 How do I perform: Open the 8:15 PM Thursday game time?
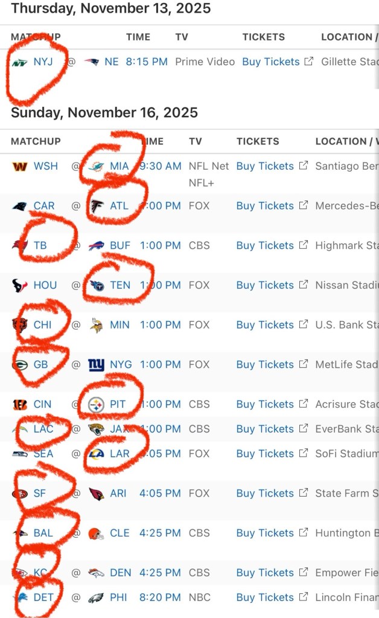pyautogui.click(x=147, y=62)
